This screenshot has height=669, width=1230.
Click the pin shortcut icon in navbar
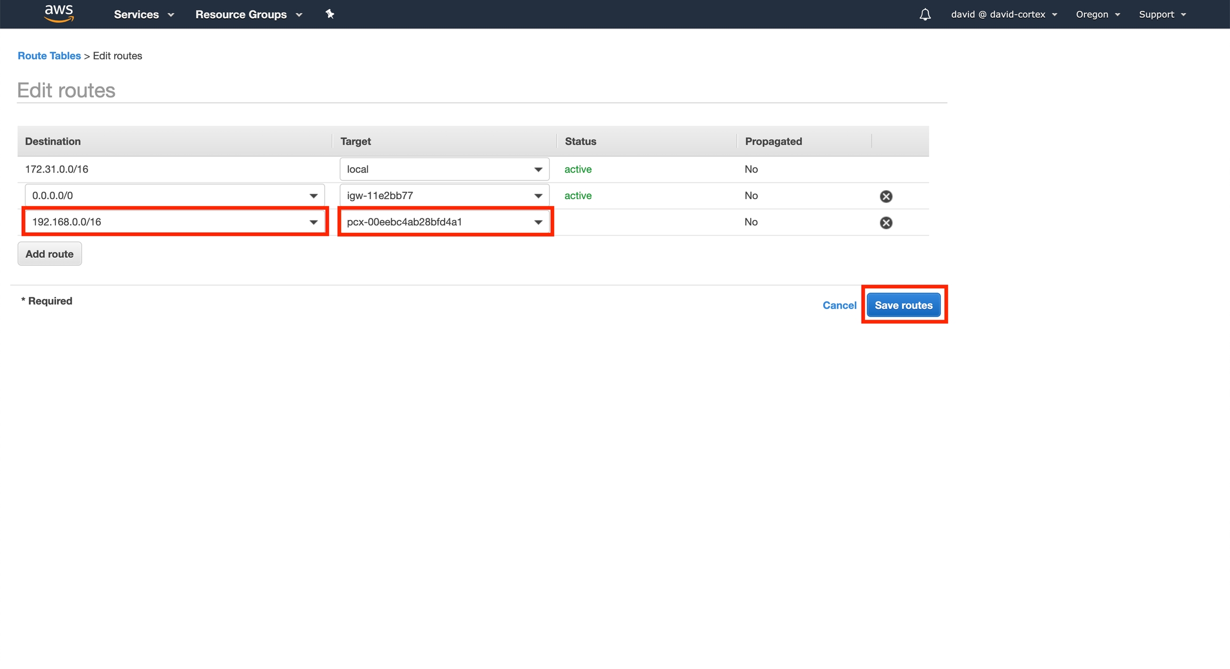coord(330,14)
